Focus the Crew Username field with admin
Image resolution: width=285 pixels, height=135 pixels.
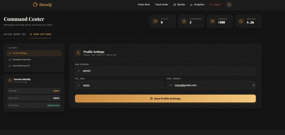coord(165,71)
